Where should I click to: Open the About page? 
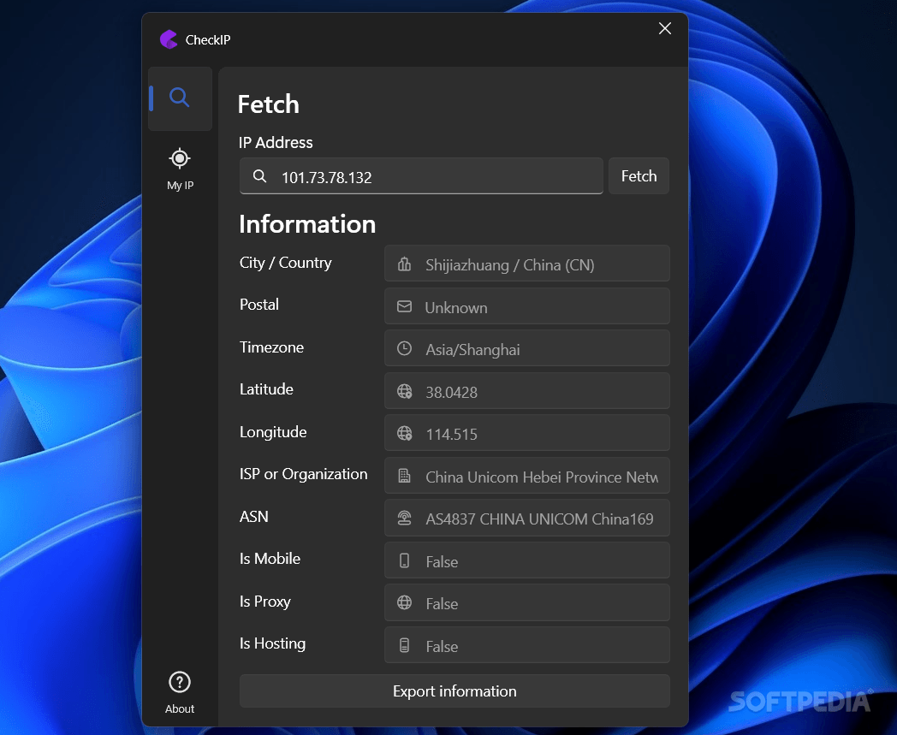click(180, 693)
